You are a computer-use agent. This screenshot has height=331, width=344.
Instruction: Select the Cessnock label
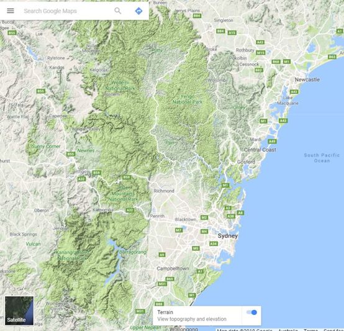point(249,64)
